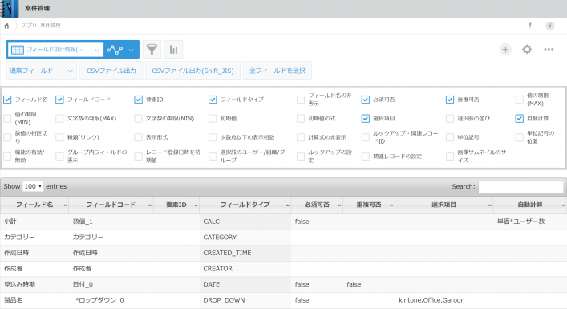The height and width of the screenshot is (309, 567).
Task: Uncheck the 必須可否 checkbox
Action: tap(366, 100)
